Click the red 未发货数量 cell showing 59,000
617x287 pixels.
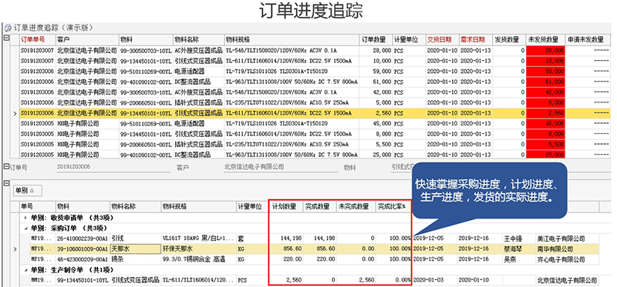546,72
